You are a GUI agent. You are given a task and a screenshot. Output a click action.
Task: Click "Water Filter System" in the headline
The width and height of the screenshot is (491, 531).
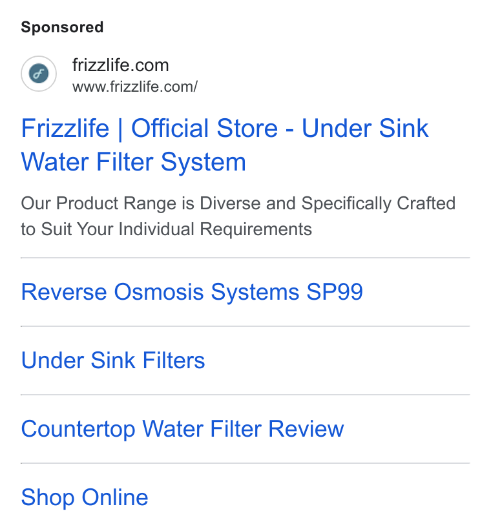134,162
